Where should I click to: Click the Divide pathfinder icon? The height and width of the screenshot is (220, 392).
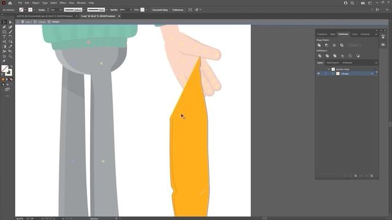point(320,56)
